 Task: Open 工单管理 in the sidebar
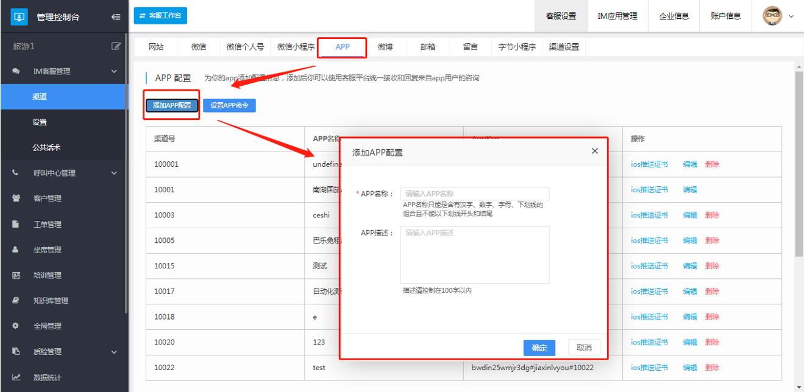[48, 224]
